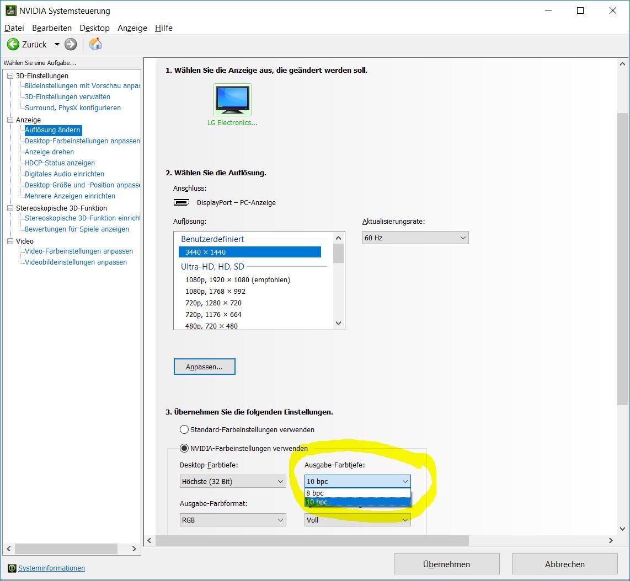Open Bewertungen für Spiele anzeigen
Screen dimensions: 630x581
tap(77, 229)
